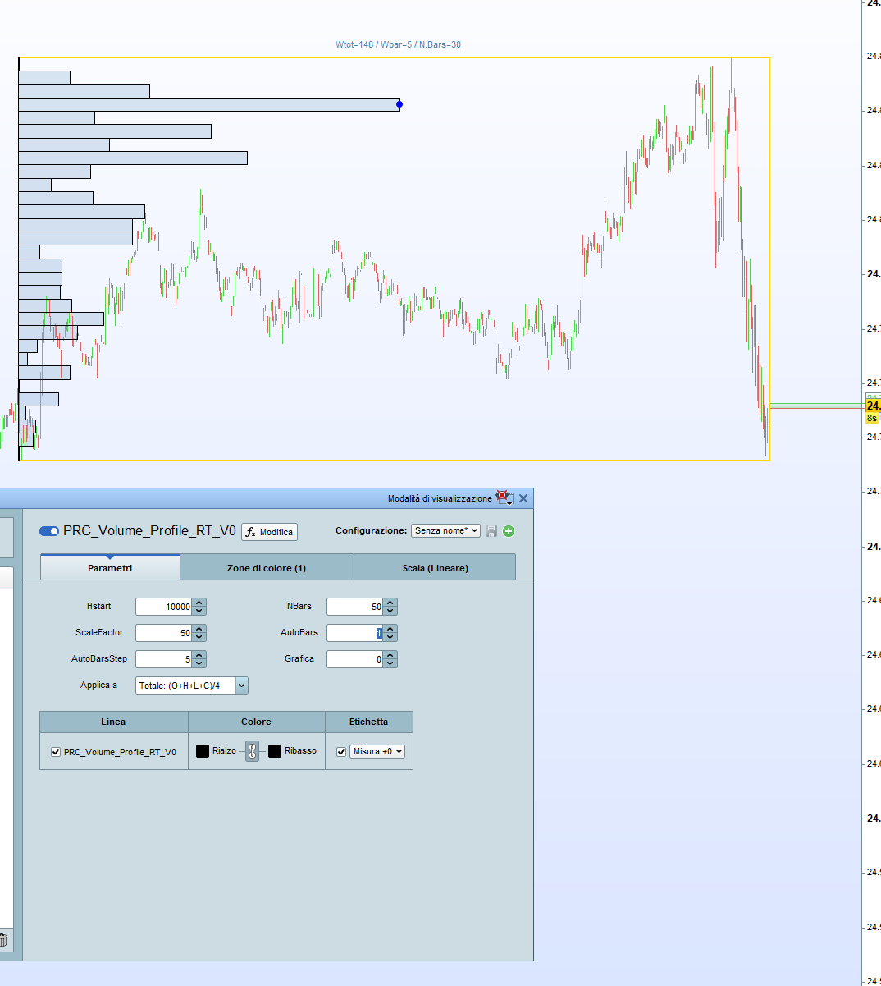Click the Grafica value field
Screen dimensions: 881x986
355,659
